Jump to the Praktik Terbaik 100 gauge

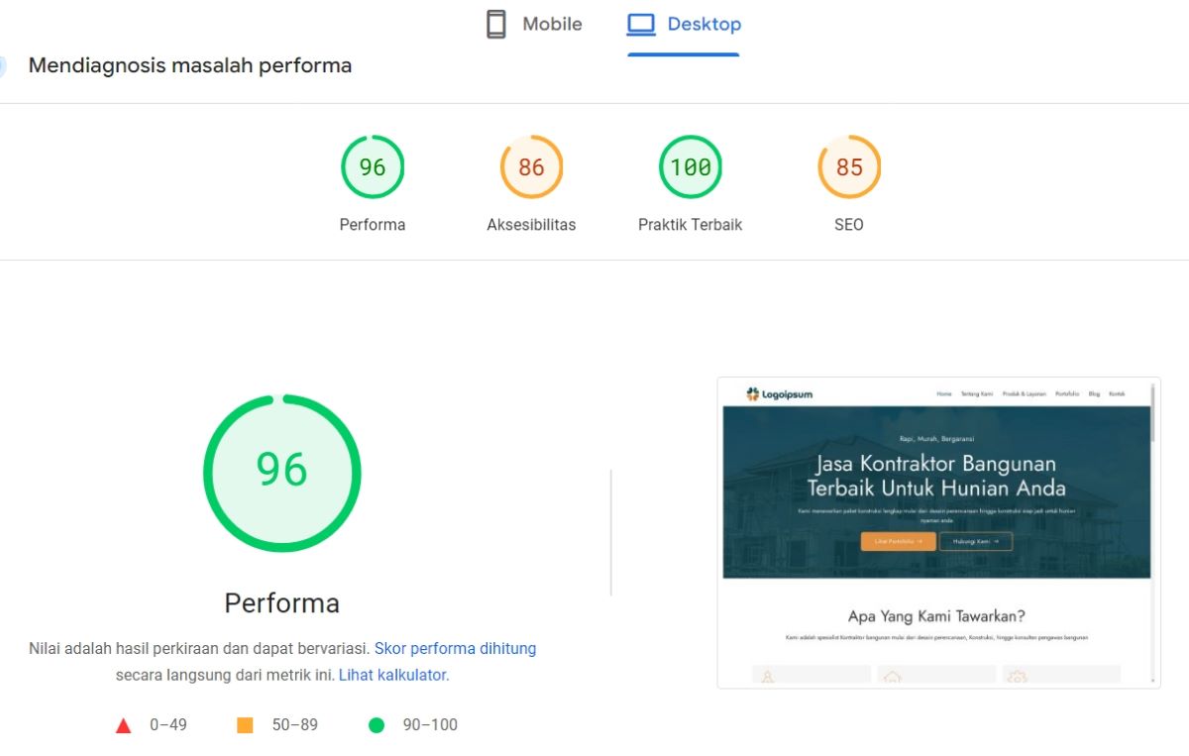click(691, 167)
